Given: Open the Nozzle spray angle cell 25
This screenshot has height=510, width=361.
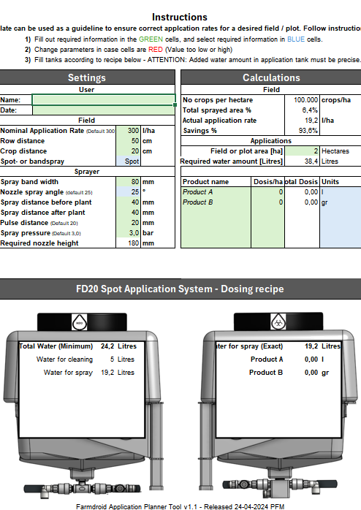Looking at the screenshot, I should [x=128, y=192].
